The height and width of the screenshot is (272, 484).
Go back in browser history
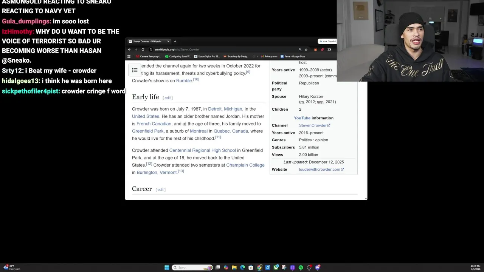point(129,49)
